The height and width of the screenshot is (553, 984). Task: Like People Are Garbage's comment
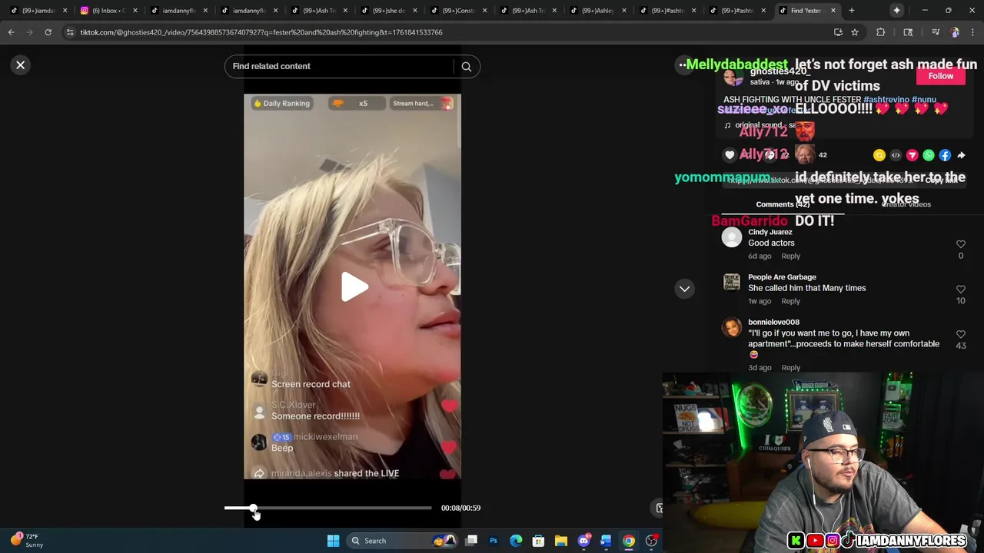click(960, 290)
